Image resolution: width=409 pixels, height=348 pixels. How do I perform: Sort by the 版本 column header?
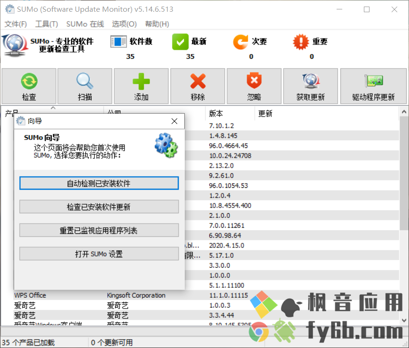(x=216, y=113)
